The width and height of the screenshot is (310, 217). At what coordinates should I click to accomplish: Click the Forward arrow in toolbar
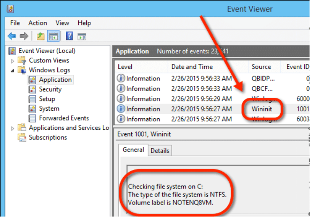tap(24, 36)
